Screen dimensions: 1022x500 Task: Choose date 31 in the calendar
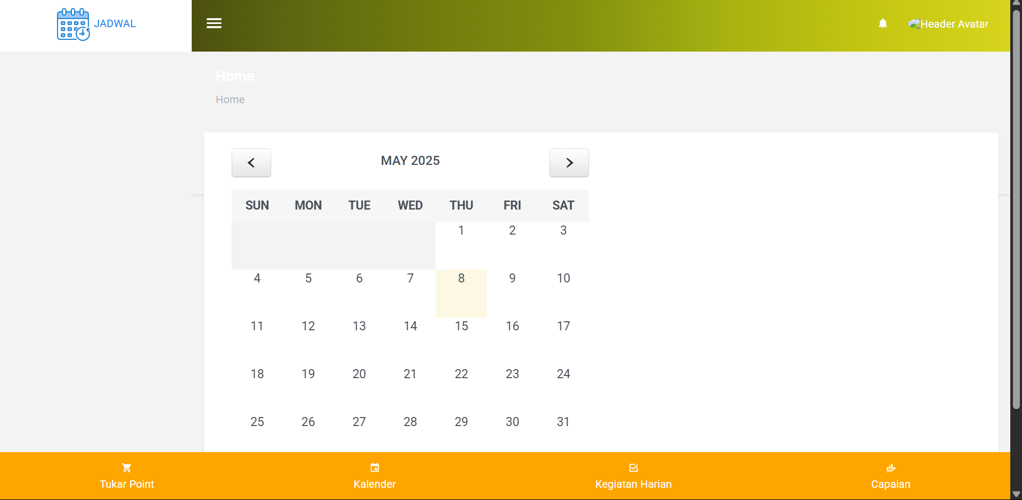point(563,422)
